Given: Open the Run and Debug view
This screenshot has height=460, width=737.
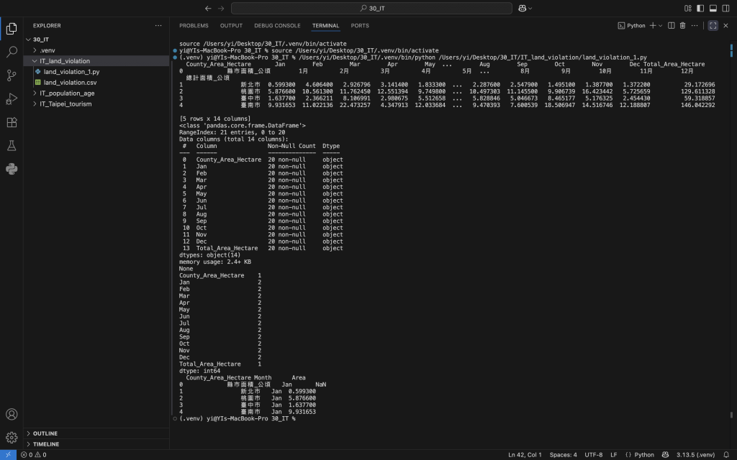Looking at the screenshot, I should [12, 98].
